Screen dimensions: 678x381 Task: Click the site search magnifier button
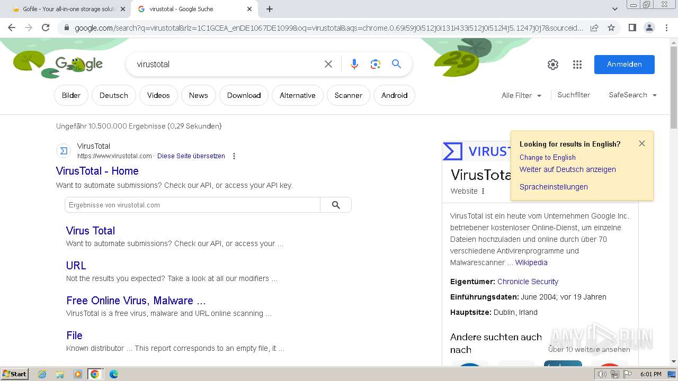point(336,205)
